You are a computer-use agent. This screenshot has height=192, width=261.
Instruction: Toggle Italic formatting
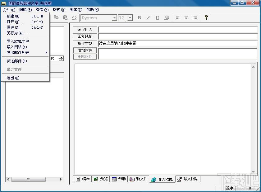click(148, 18)
